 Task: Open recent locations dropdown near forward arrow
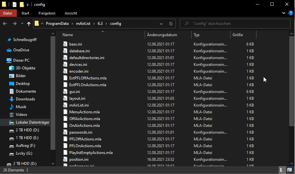pyautogui.click(x=22, y=24)
